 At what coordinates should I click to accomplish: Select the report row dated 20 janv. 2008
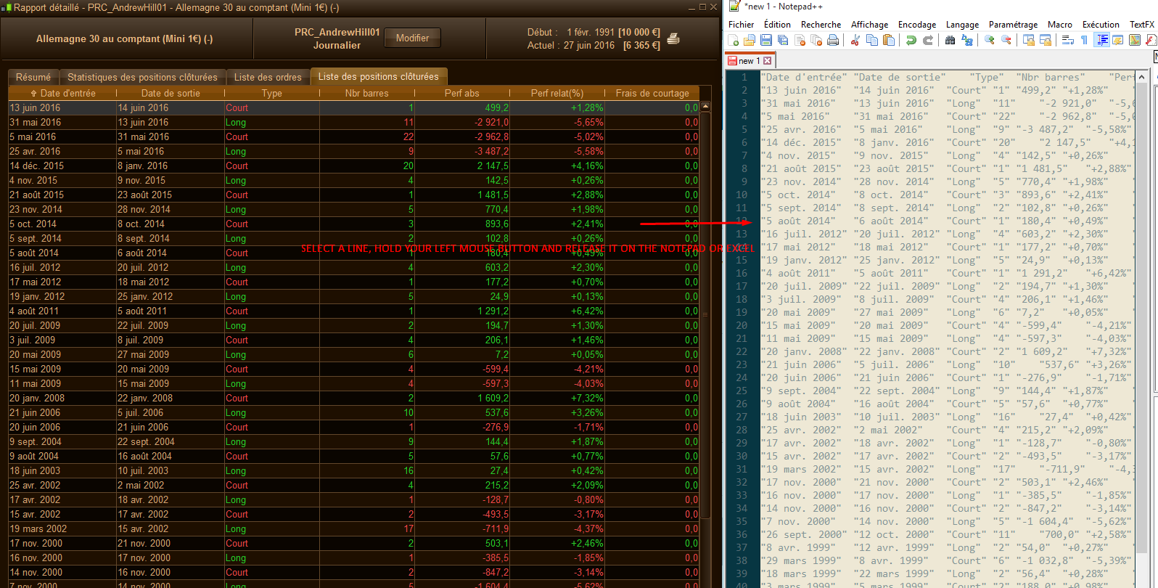coord(354,398)
